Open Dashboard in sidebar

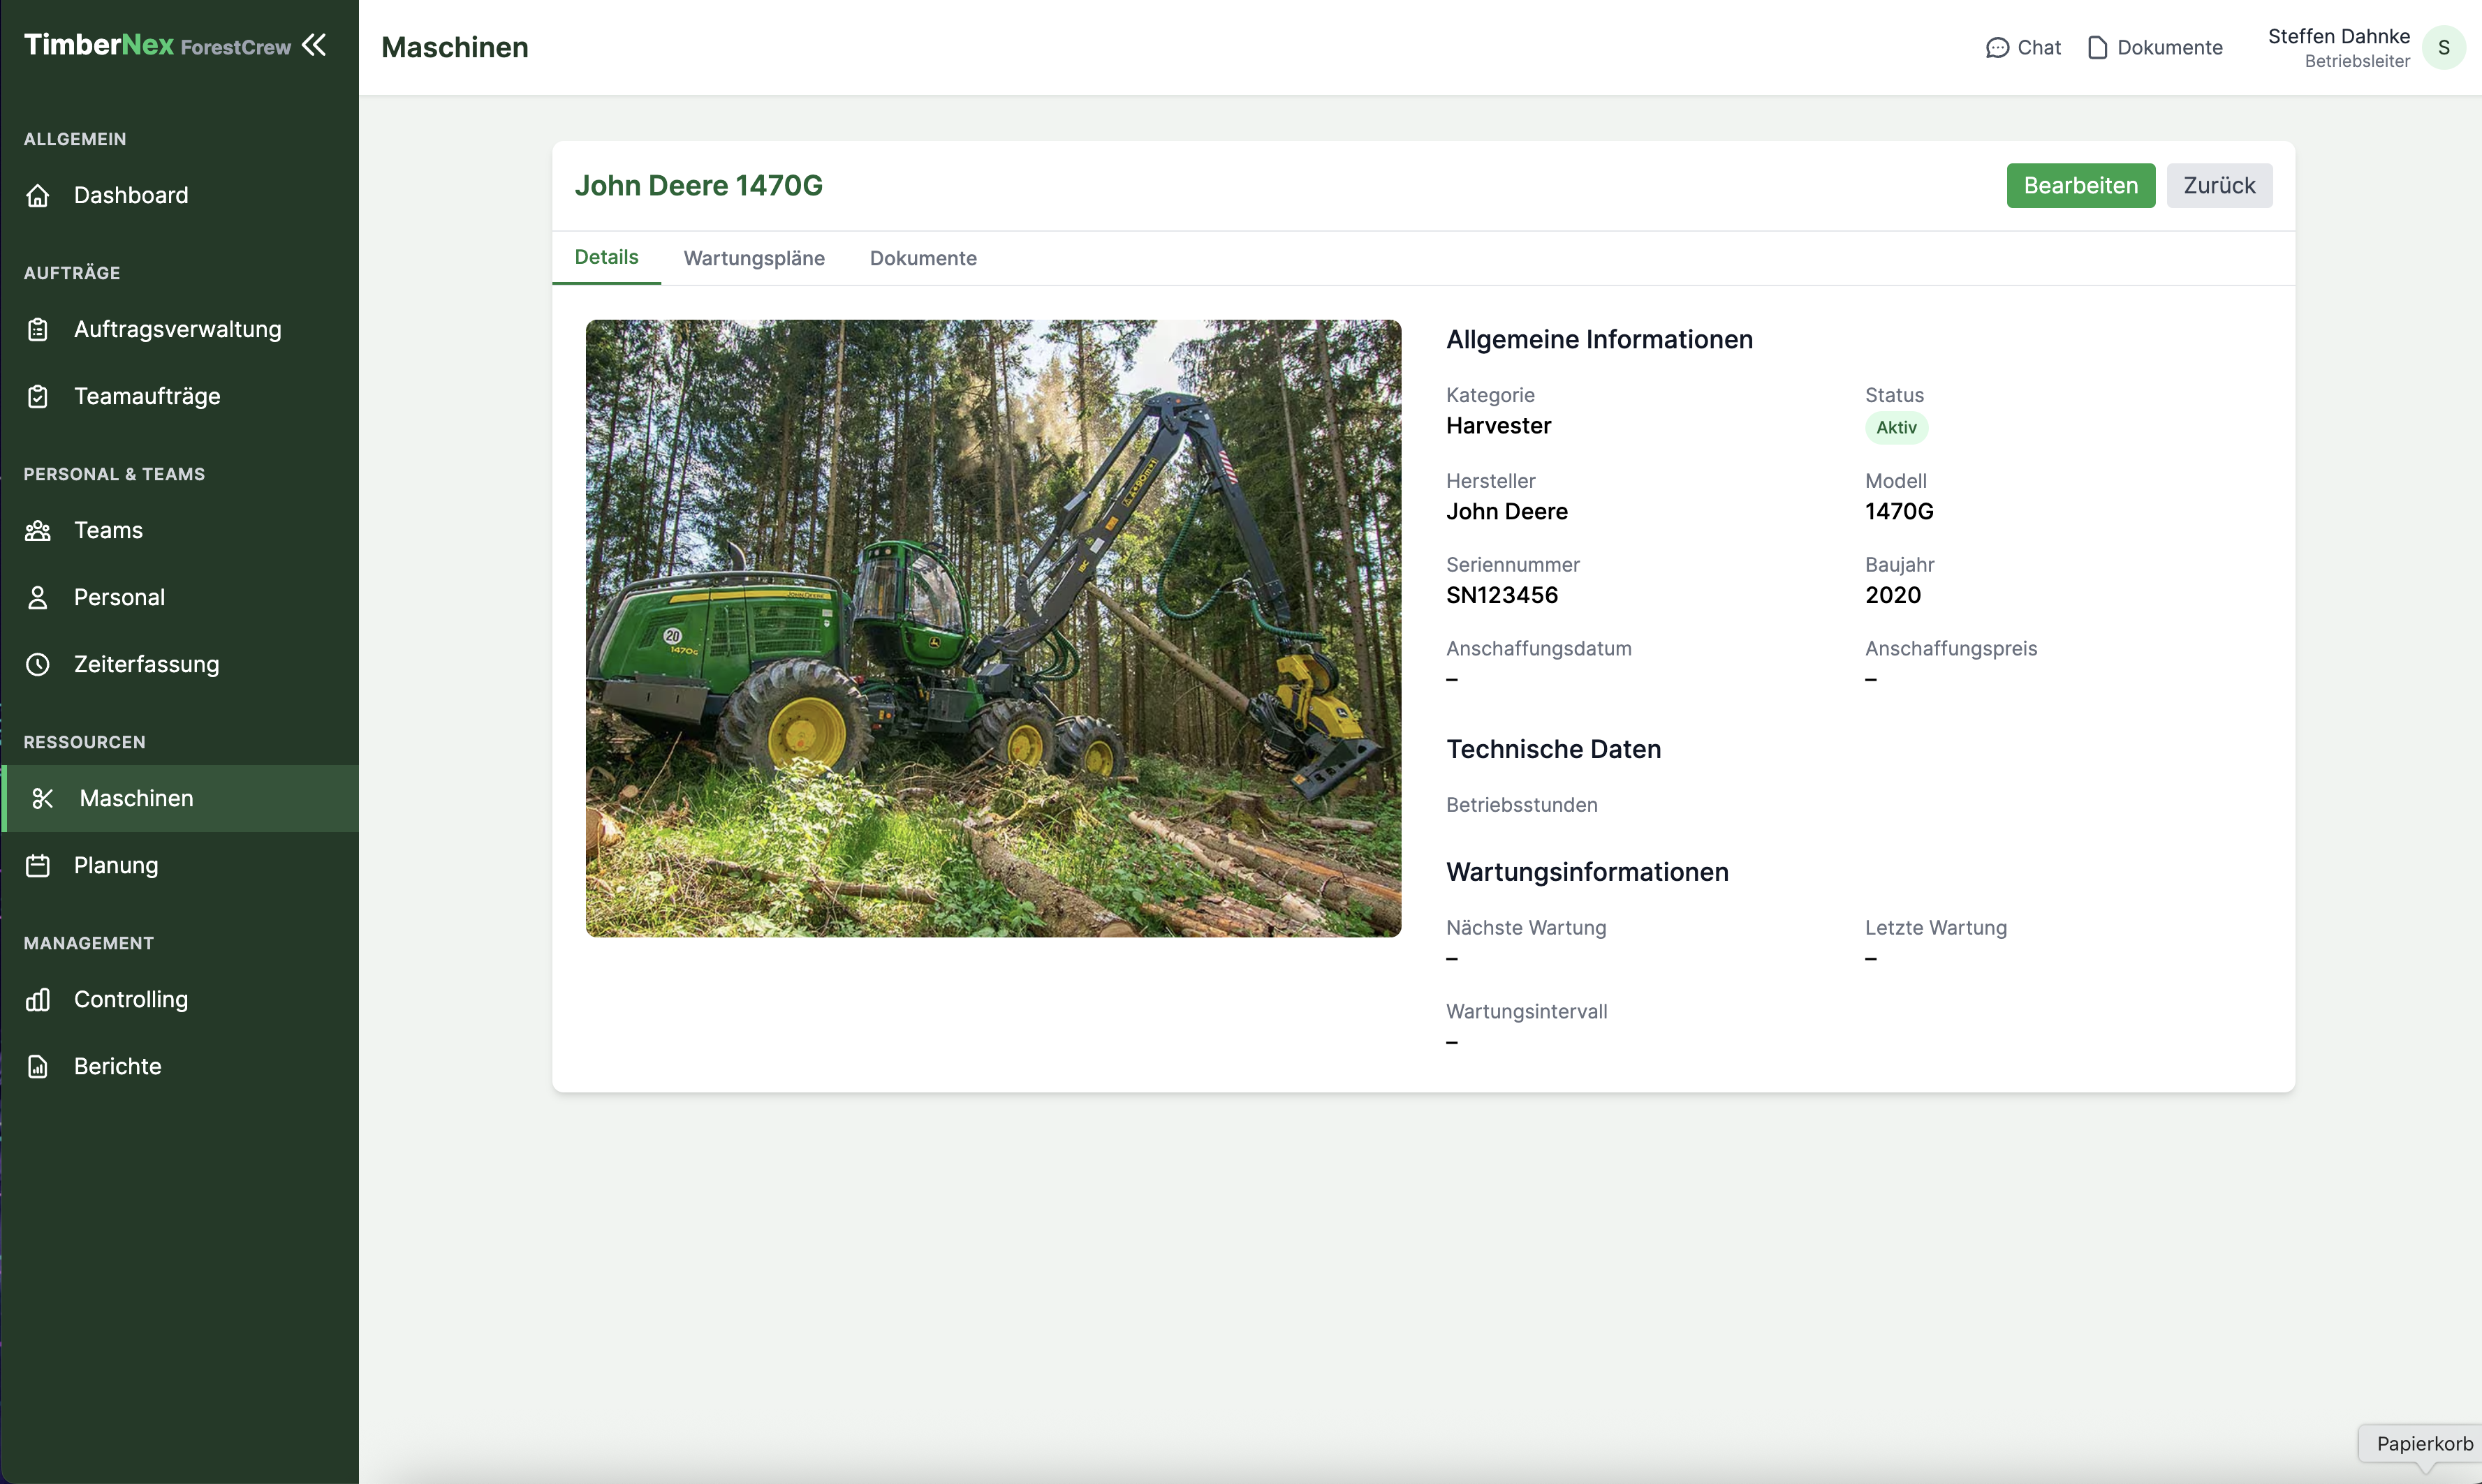181,196
